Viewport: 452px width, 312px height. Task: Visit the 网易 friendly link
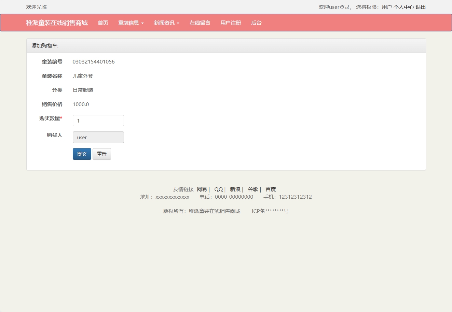pos(202,189)
